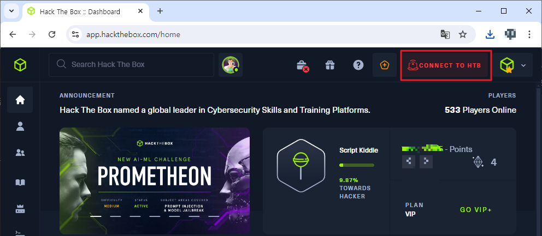Focus the Search Hack The Box field
The height and width of the screenshot is (236, 542).
tap(131, 64)
